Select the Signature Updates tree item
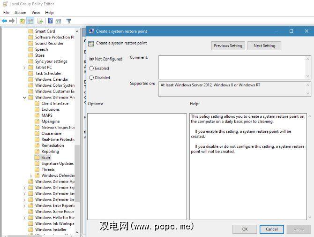314x237 pixels. click(58, 164)
